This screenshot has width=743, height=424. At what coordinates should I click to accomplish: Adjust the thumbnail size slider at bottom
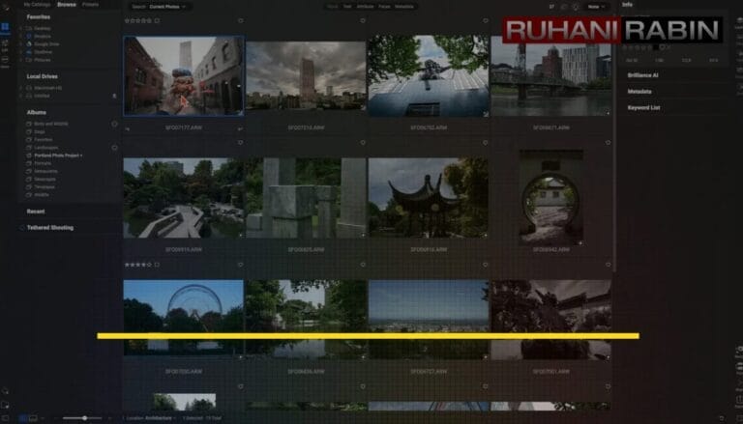(84, 418)
